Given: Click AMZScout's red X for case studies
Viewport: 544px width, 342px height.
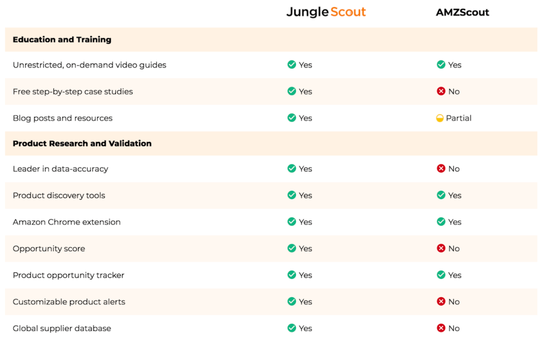Looking at the screenshot, I should (x=441, y=91).
